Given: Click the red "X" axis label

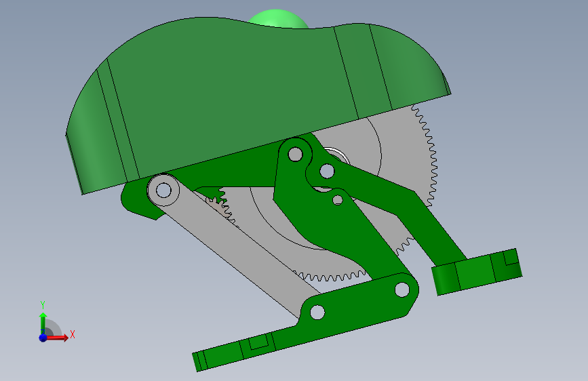Looking at the screenshot, I should coord(73,334).
